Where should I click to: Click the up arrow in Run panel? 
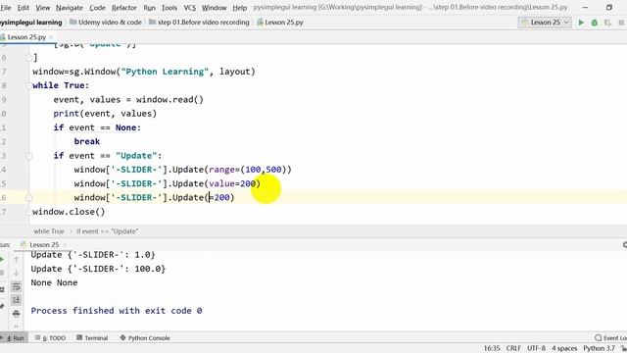click(16, 260)
